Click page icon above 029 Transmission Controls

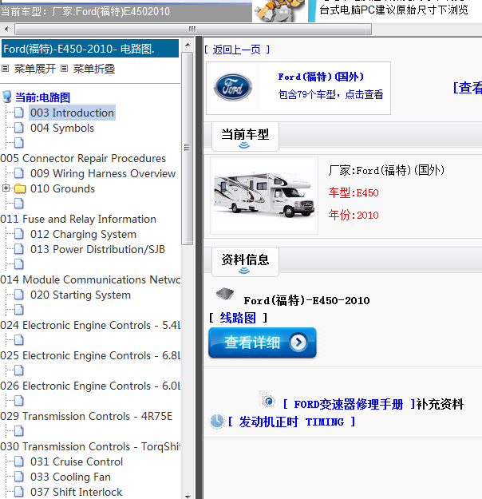(19, 401)
